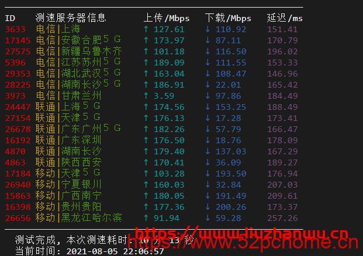Screen dimensions: 363x256
Task: Select server ID 24447
Action: point(18,107)
